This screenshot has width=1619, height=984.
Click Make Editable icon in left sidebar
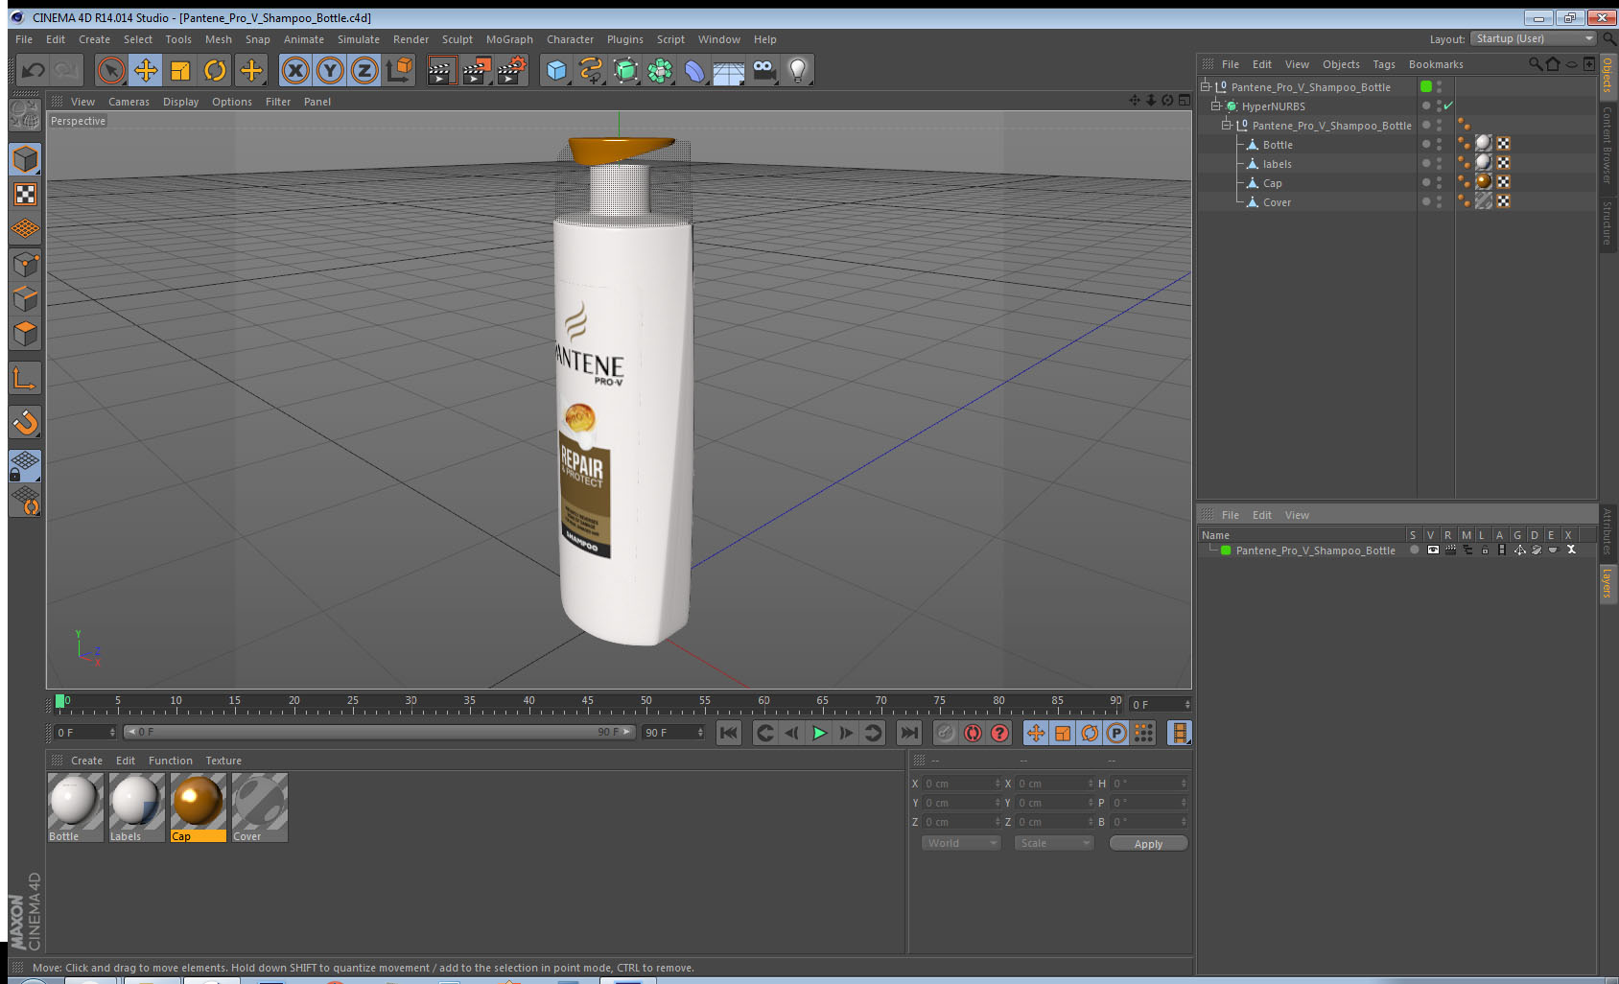[25, 115]
